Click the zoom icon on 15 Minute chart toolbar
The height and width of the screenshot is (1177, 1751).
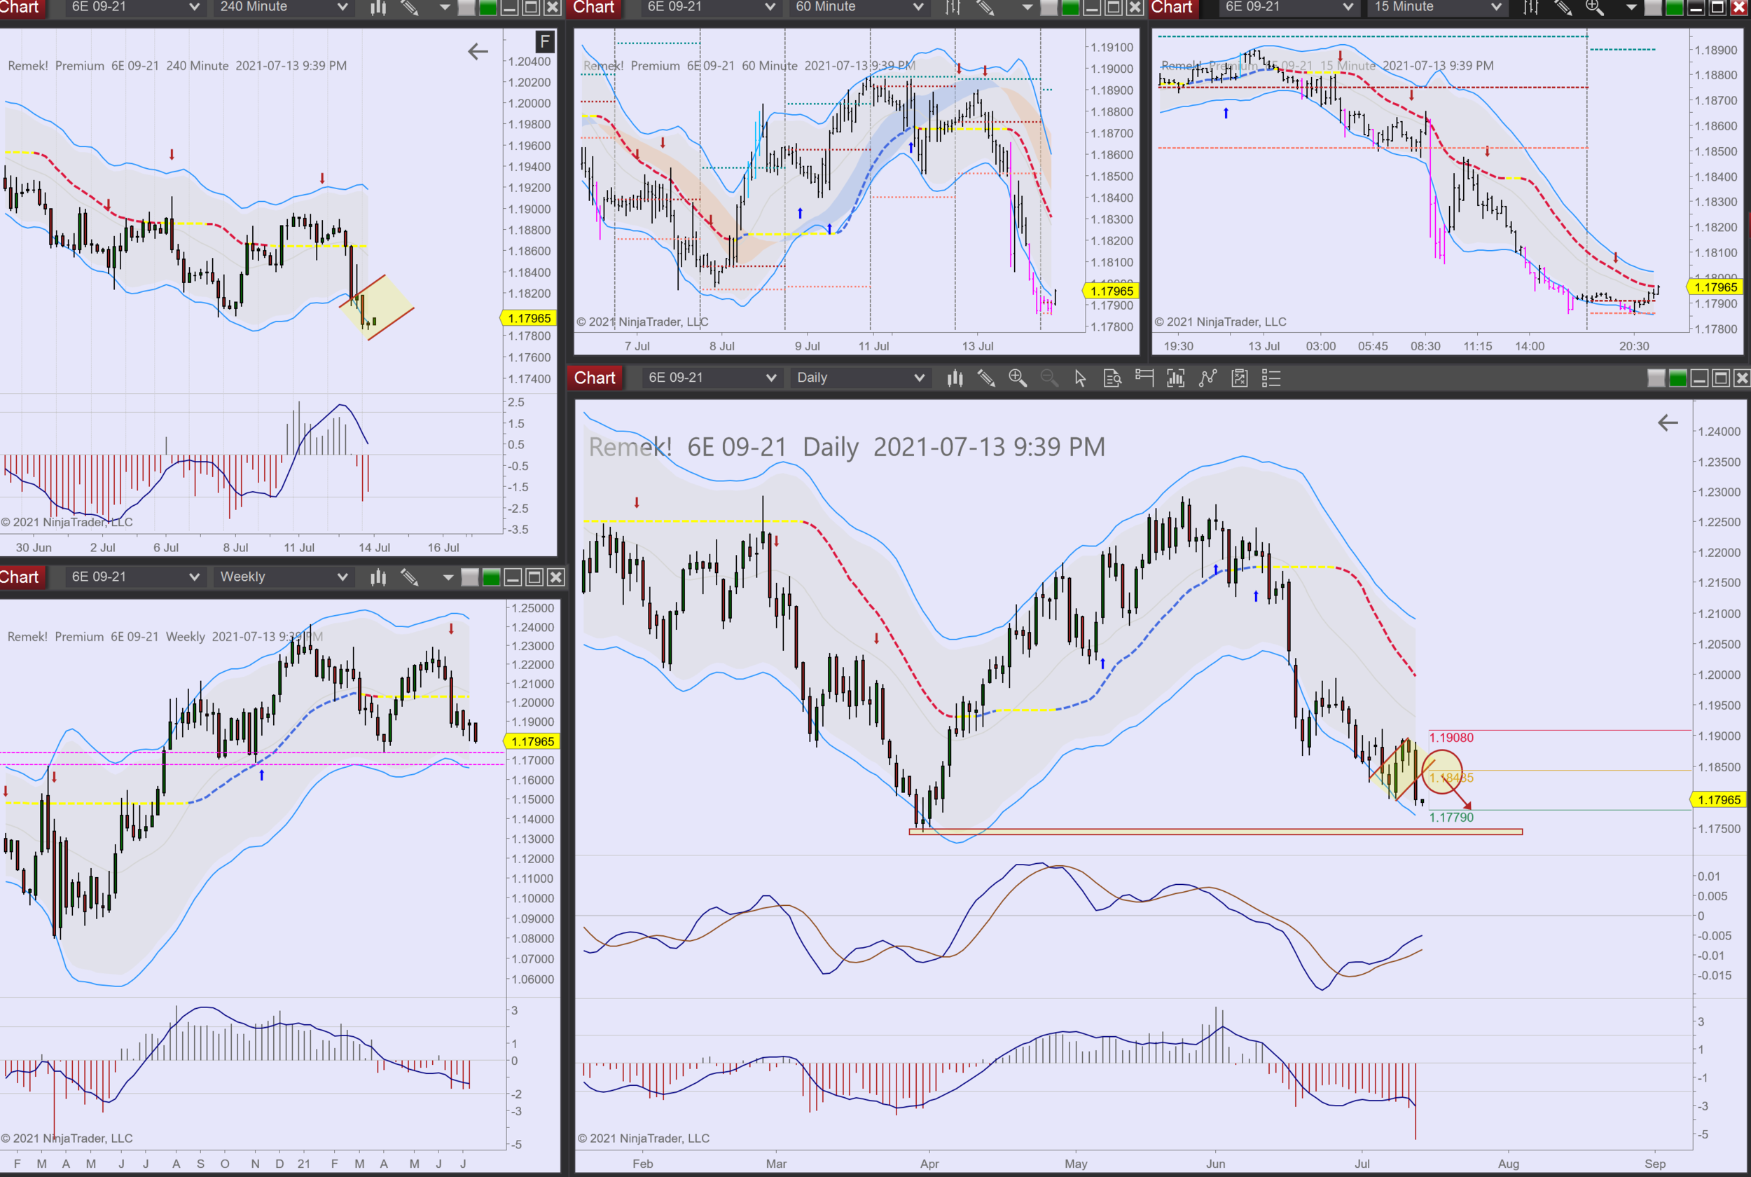coord(1594,8)
